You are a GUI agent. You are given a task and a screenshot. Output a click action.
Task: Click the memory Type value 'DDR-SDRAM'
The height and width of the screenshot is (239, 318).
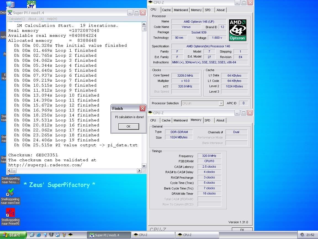coord(179,132)
